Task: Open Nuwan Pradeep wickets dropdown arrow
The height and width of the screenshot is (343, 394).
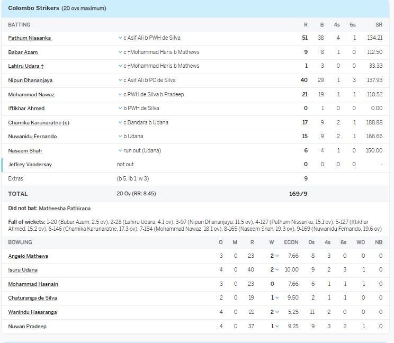Action: tap(276, 327)
